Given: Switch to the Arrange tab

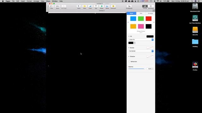Looking at the screenshot, I should [x=150, y=13].
